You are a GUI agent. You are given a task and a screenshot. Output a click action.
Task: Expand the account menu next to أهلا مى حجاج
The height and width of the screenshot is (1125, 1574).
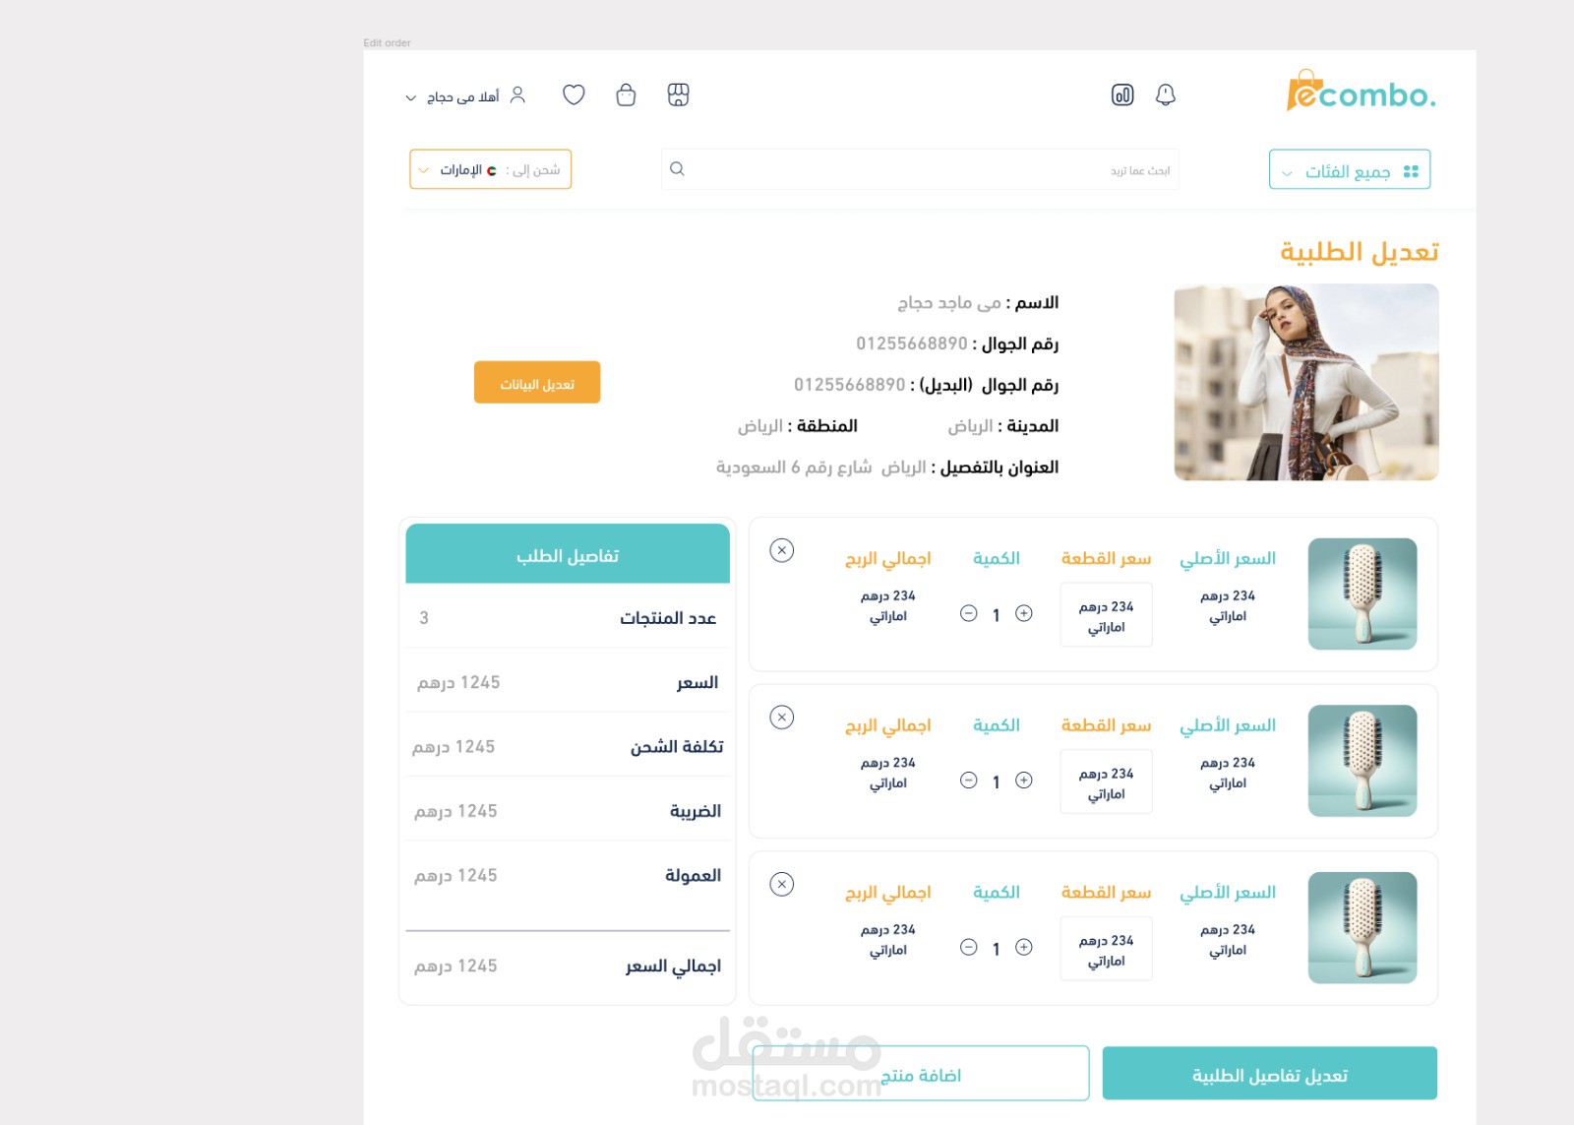pos(410,97)
